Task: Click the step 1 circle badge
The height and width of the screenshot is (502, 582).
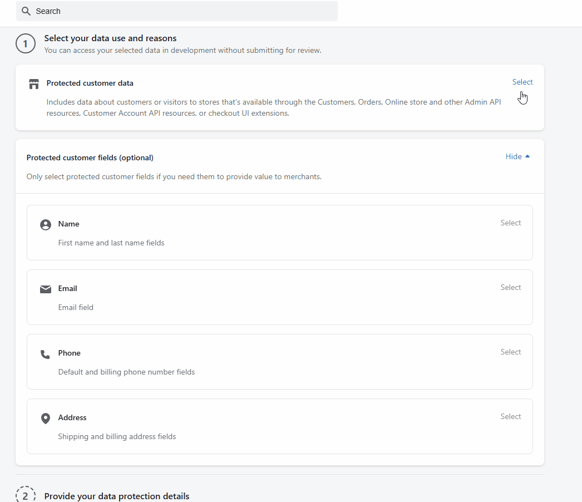Action: (x=26, y=43)
